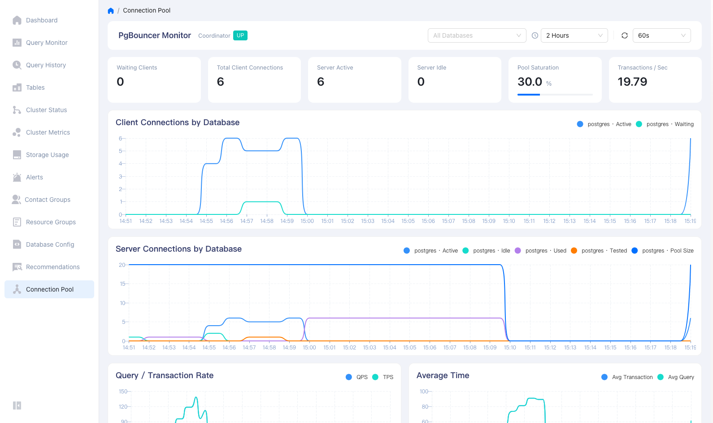
Task: Click the Connection Pool node icon
Action: point(17,289)
